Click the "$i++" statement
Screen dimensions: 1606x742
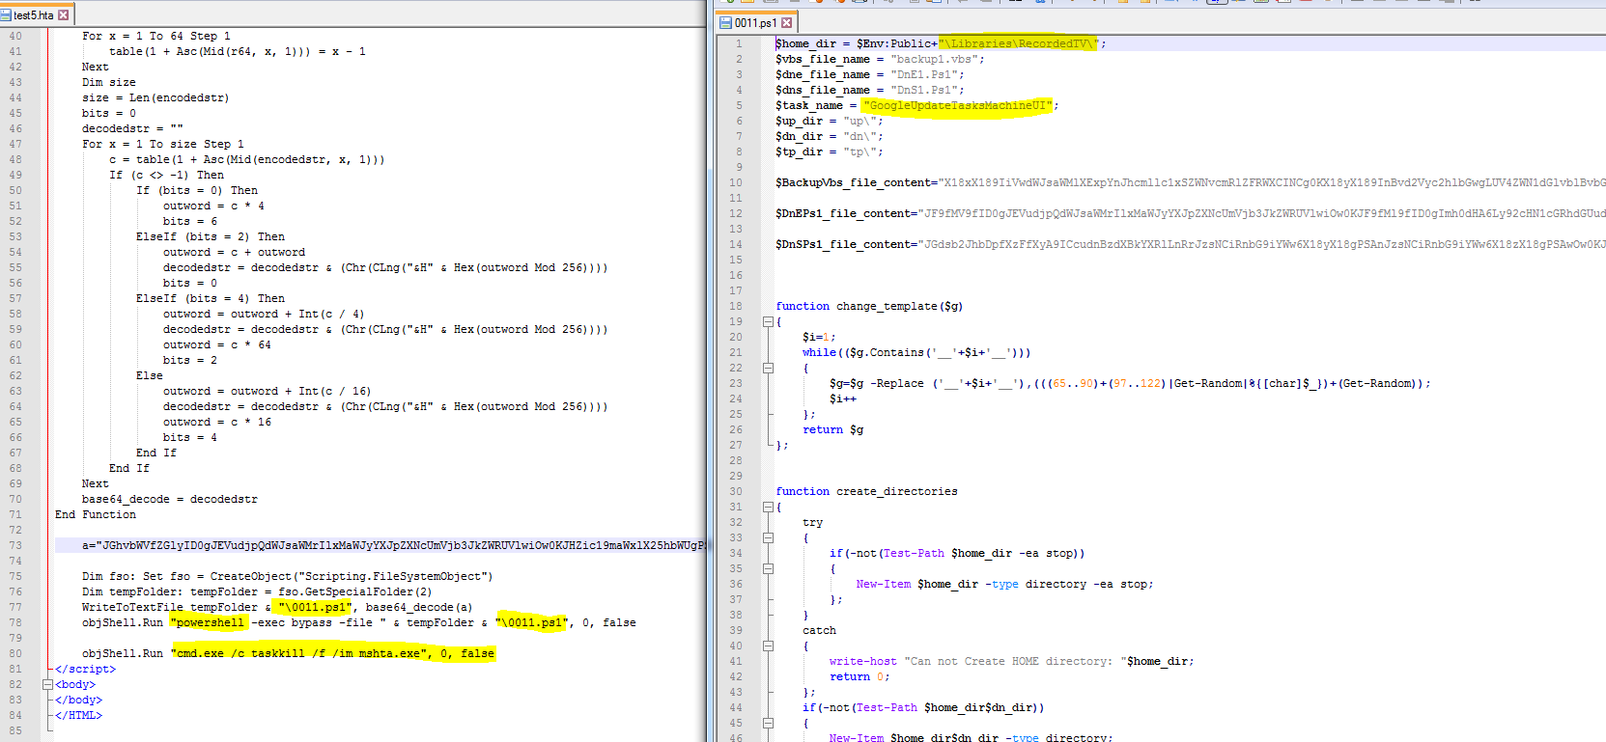coord(842,398)
